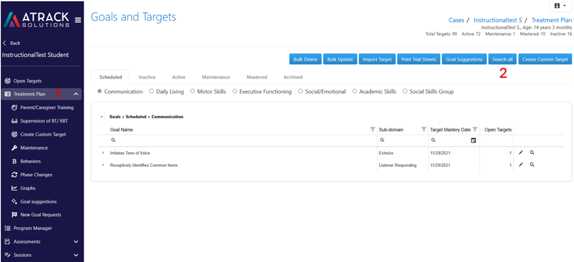Viewport: 574px width, 262px height.
Task: Click the ATrack Solutions logo
Action: [x=37, y=19]
